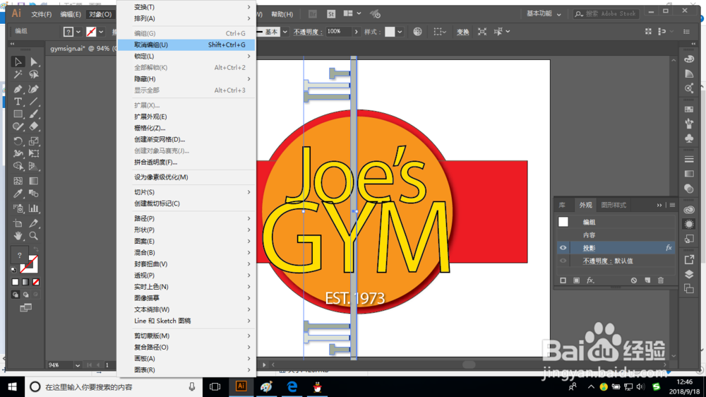Choose the Column Graph tool
The width and height of the screenshot is (706, 397).
pyautogui.click(x=34, y=208)
